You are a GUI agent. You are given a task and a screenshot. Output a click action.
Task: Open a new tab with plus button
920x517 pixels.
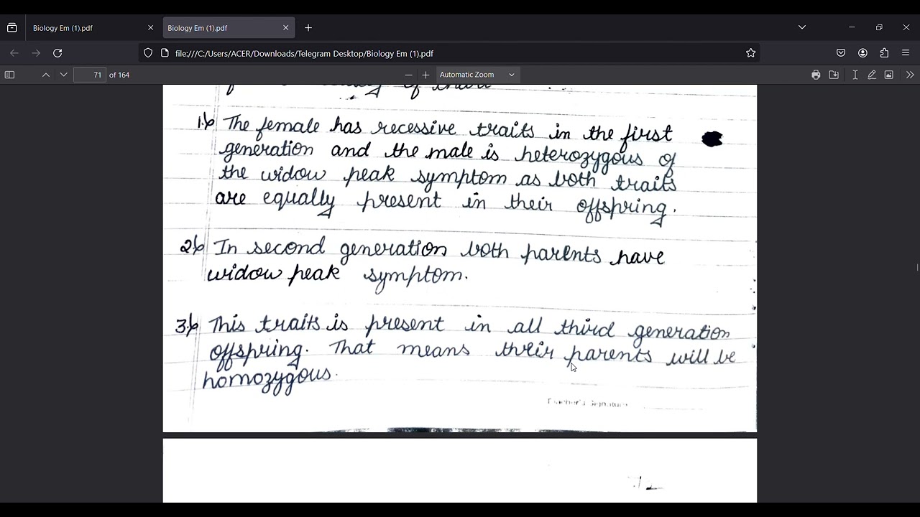308,28
